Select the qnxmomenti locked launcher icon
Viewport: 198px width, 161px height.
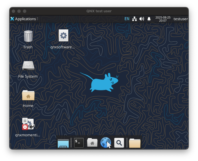(28, 124)
